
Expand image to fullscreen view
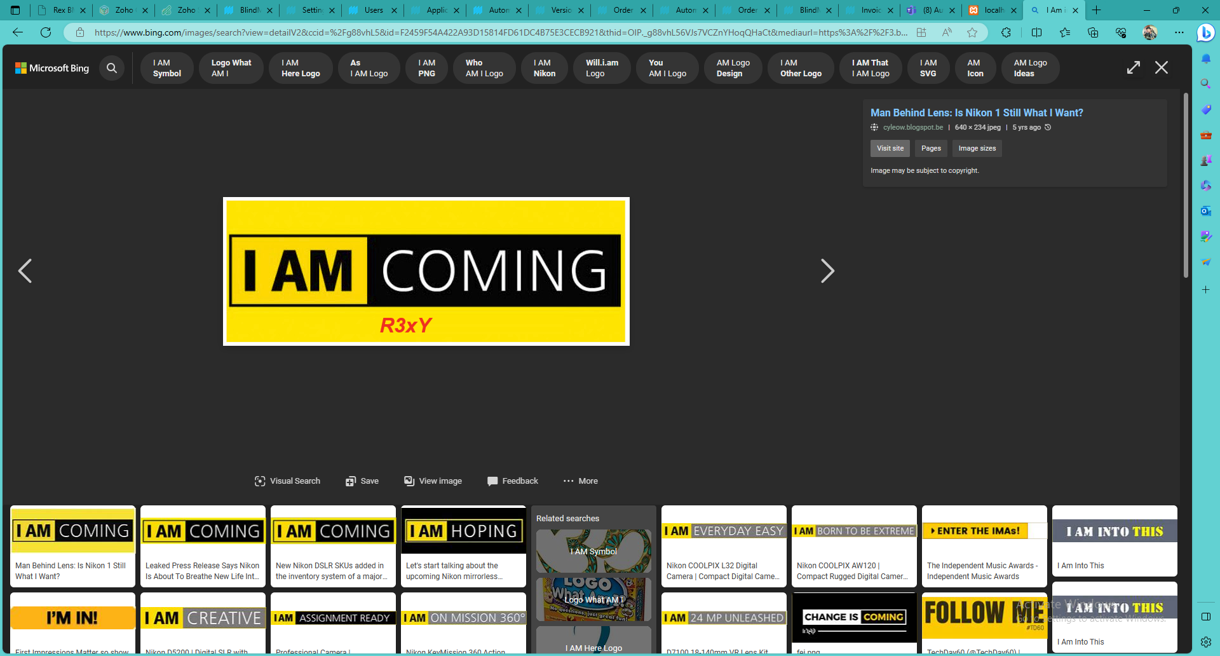point(1133,67)
